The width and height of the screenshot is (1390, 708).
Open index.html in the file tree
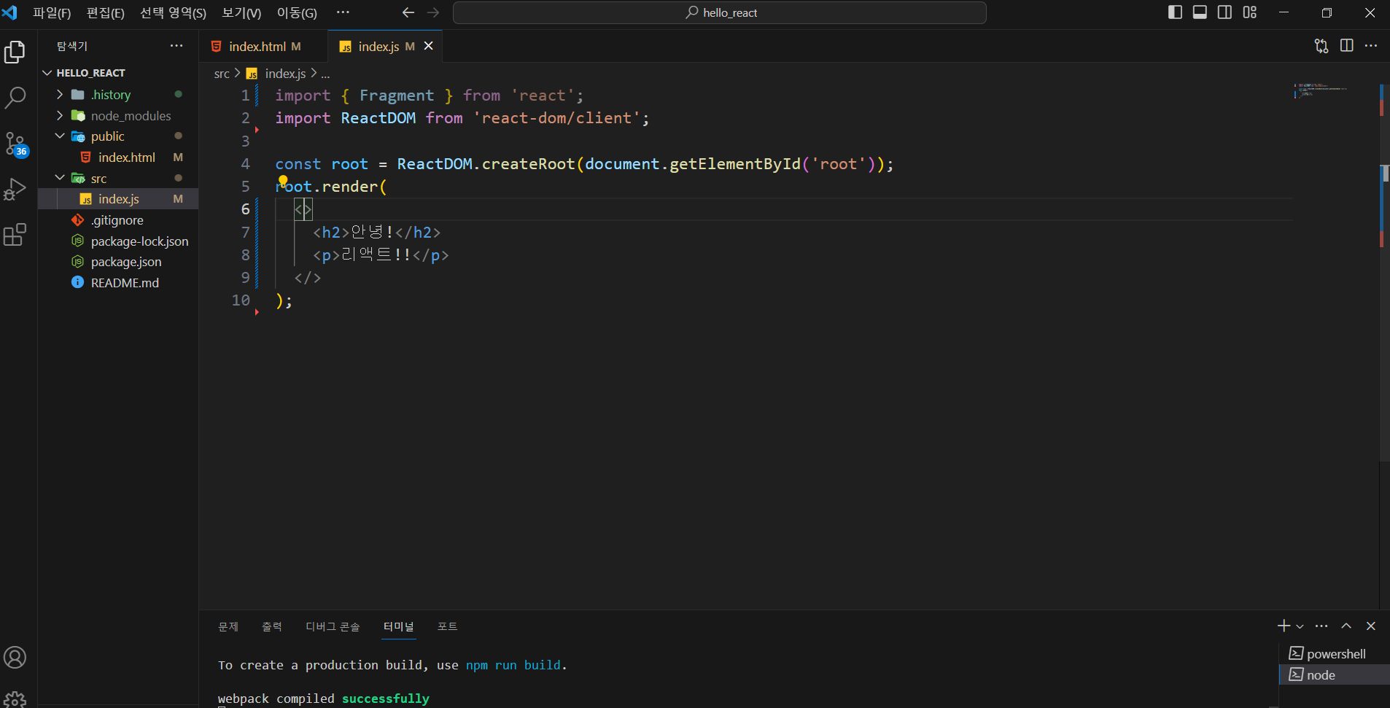coord(118,157)
